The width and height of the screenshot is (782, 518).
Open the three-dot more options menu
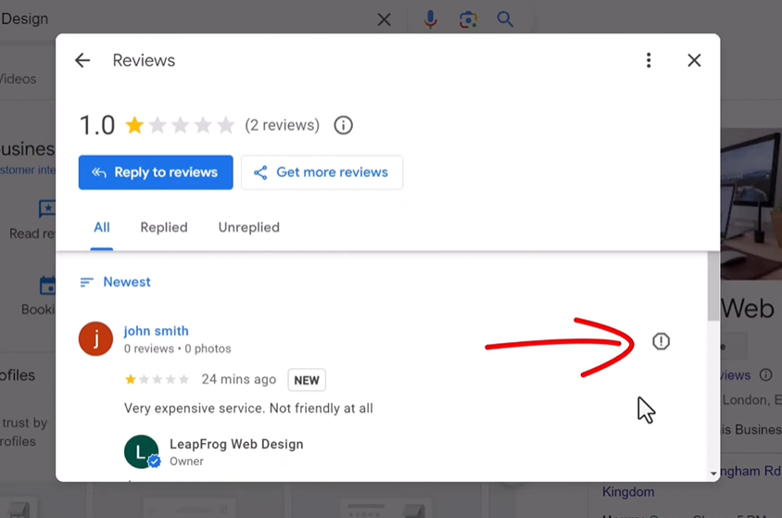coord(649,60)
